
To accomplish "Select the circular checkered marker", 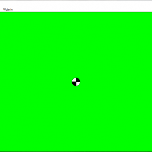I will (76, 82).
